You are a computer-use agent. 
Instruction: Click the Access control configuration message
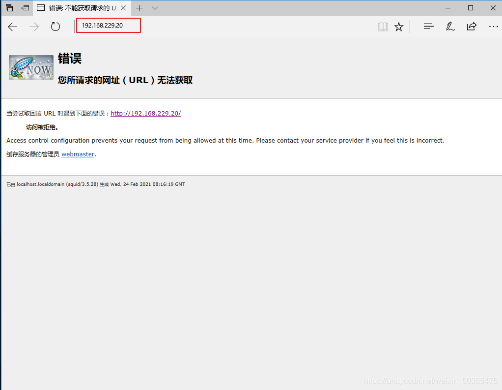[x=225, y=140]
